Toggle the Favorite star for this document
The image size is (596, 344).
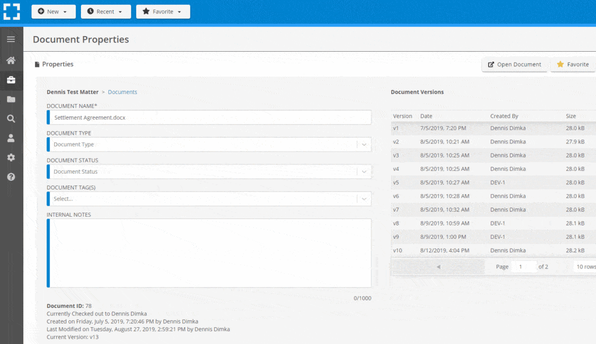click(572, 64)
